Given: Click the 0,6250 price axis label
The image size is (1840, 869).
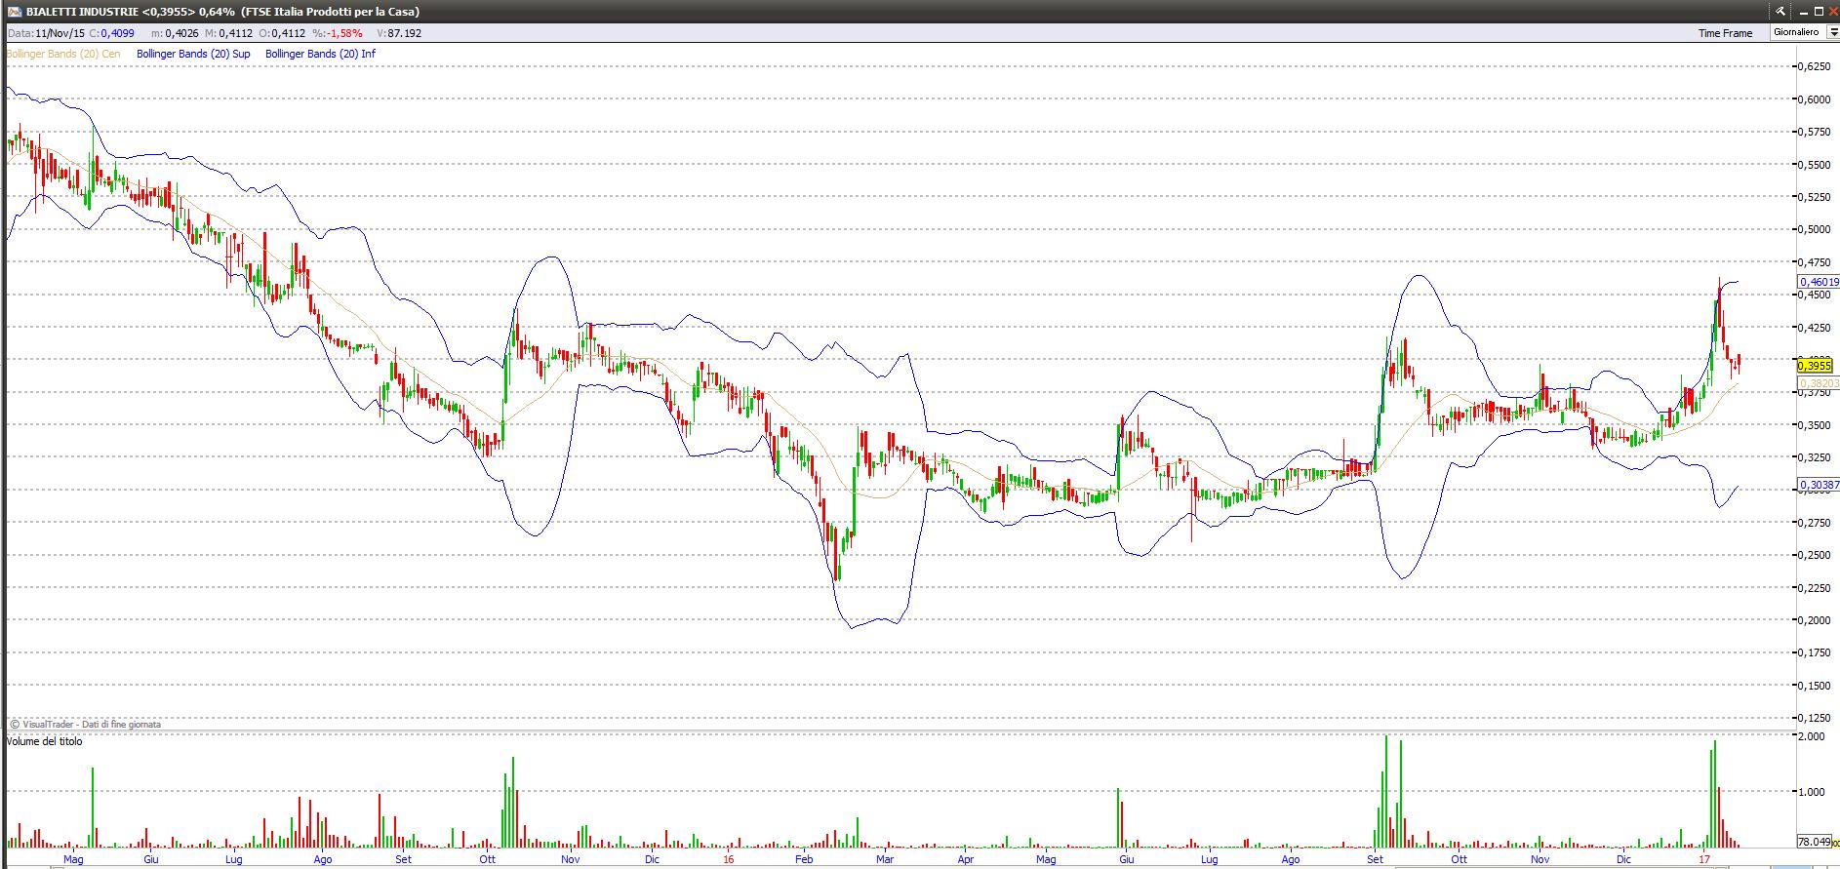Looking at the screenshot, I should tap(1814, 66).
